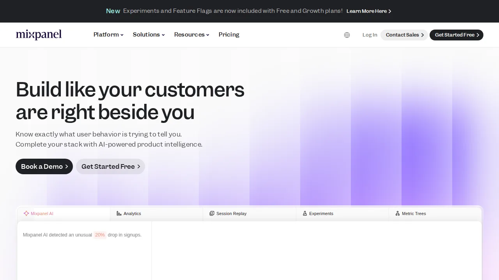Click Get Started Free in the header
The height and width of the screenshot is (280, 499).
coord(457,35)
